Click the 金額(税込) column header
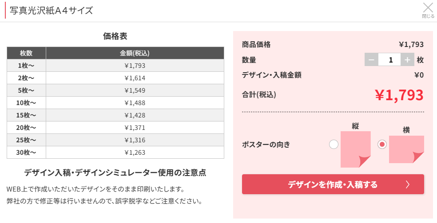This screenshot has height=223, width=437. (x=135, y=53)
